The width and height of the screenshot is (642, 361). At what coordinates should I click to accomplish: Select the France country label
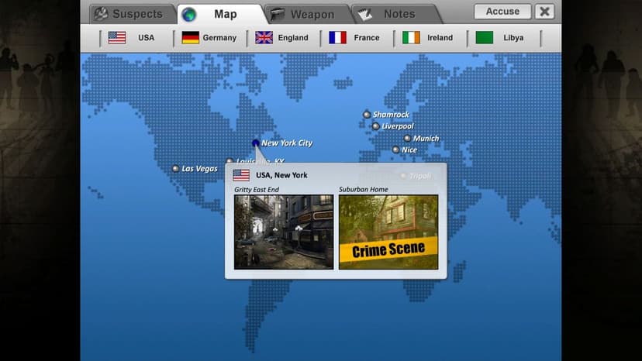tap(367, 38)
